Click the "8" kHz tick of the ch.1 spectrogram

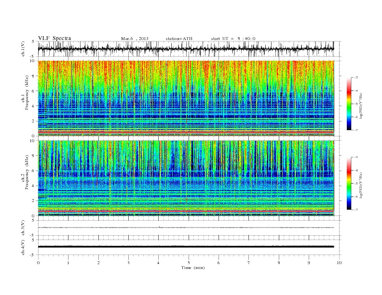click(33, 76)
